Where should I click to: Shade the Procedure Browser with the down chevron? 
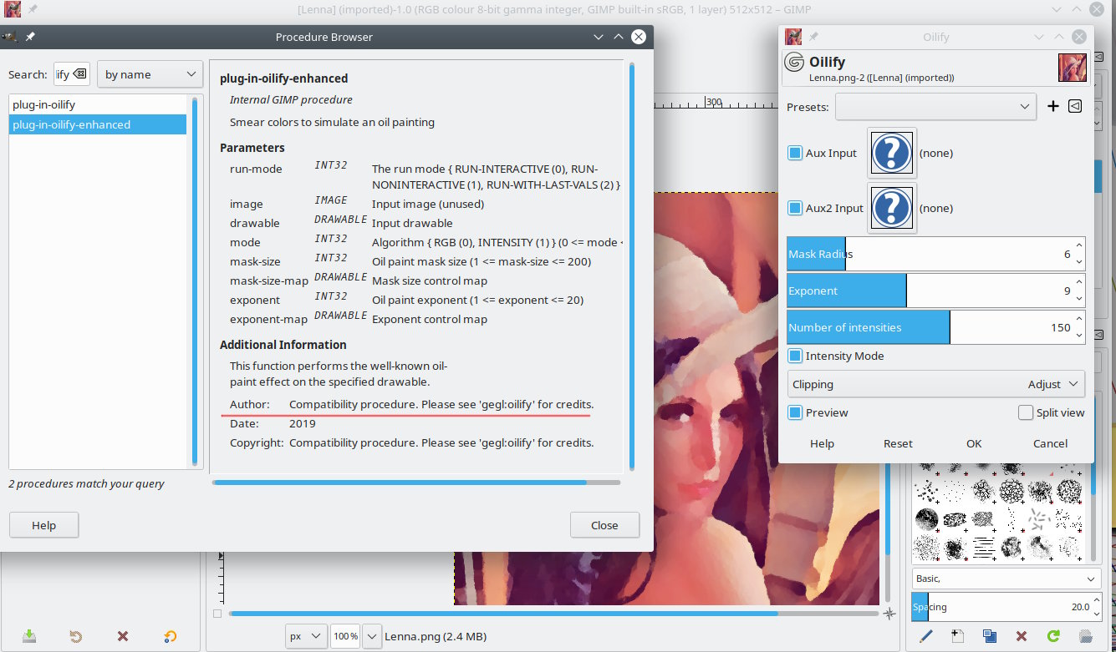[x=599, y=37]
